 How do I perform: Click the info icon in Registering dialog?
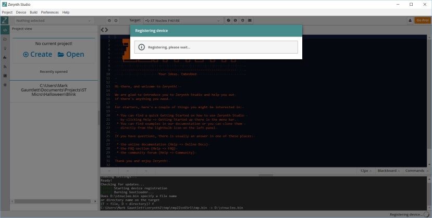click(141, 47)
